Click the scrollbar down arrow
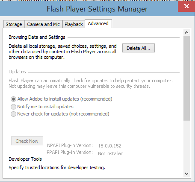195x182 pixels. 186,174
